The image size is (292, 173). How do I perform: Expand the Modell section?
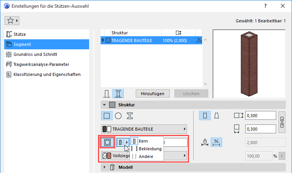(105, 167)
